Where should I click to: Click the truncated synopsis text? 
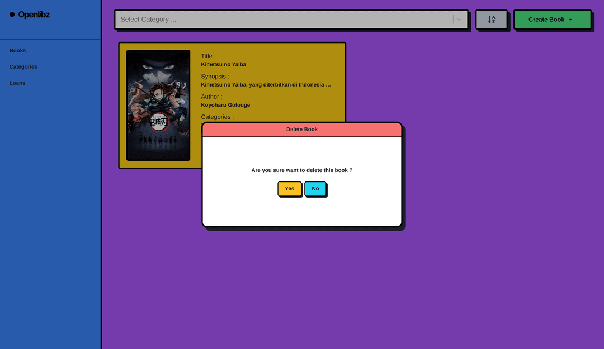tap(266, 85)
